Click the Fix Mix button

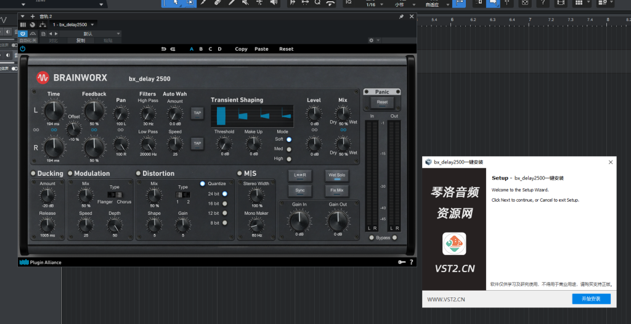[x=337, y=190]
